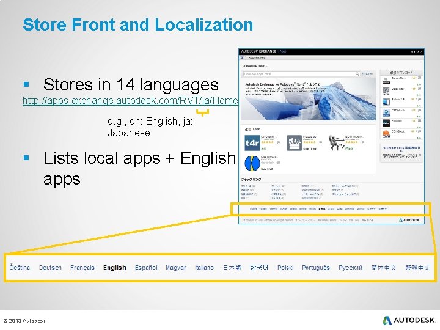Select 简体中文 in the enlarged language strip
Image resolution: width=440 pixels, height=330 pixels.
click(x=384, y=268)
